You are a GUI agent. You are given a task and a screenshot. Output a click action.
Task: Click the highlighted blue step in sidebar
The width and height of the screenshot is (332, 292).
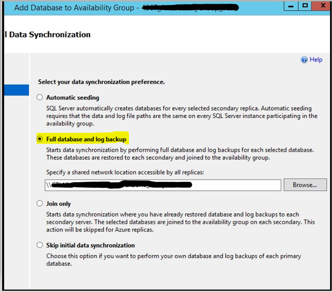pos(17,90)
